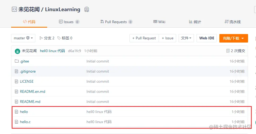Open the .gitee folder
Viewport: 256px width, 134px height.
click(x=24, y=61)
